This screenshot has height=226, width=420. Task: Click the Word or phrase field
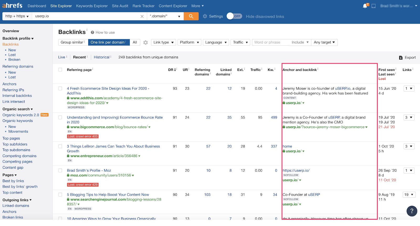pos(271,42)
